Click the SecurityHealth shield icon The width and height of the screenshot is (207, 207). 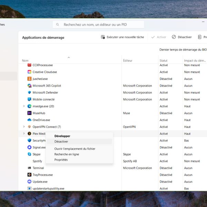[29, 140]
